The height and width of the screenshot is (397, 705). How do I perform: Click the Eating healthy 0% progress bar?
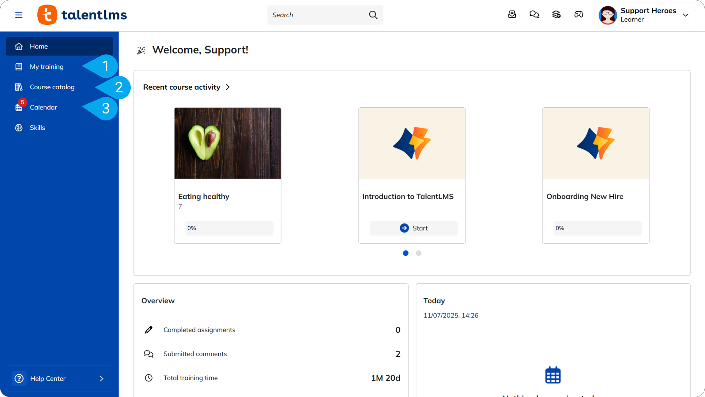[x=229, y=228]
